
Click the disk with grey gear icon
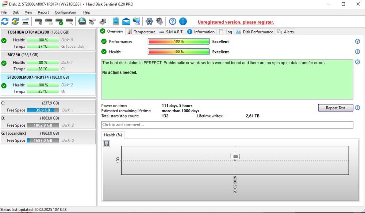tap(38, 21)
